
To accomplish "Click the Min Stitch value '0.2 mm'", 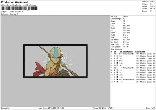I will tap(126, 42).
